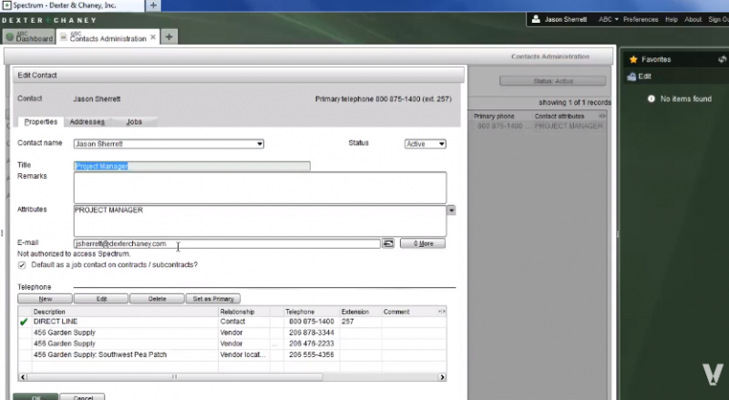Switch to the Jobs tab

point(134,121)
